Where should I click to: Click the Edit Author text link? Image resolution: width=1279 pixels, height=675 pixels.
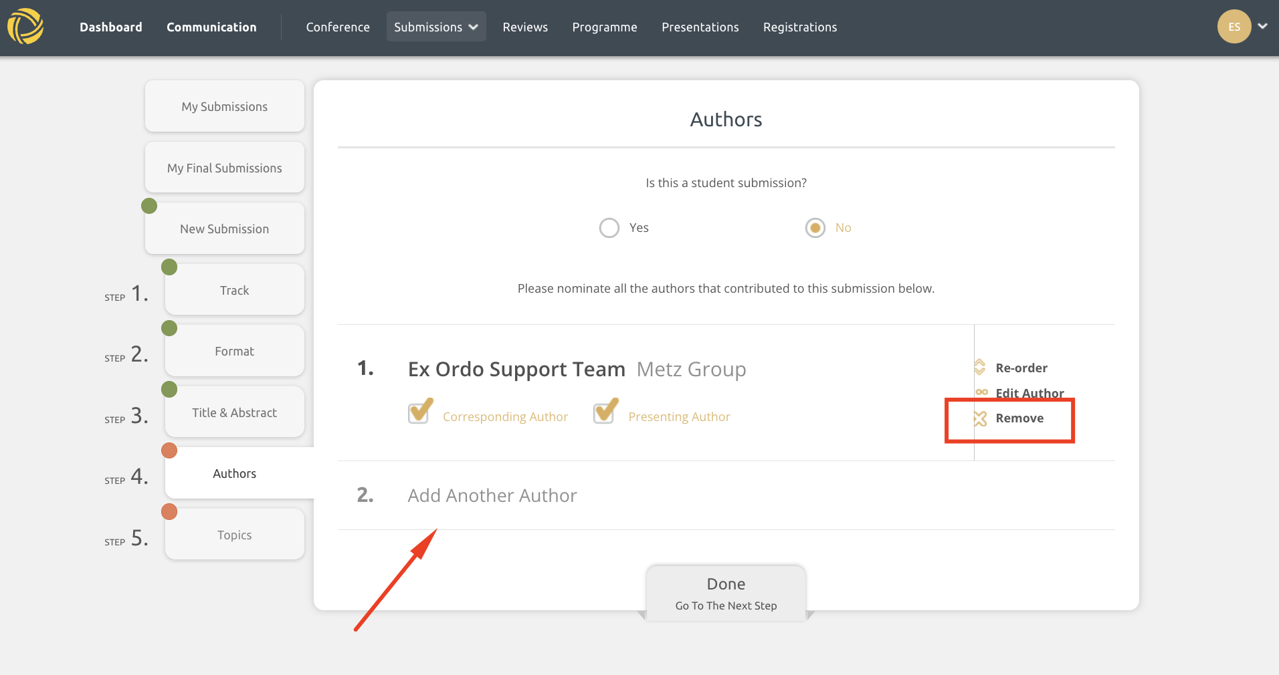coord(1029,393)
